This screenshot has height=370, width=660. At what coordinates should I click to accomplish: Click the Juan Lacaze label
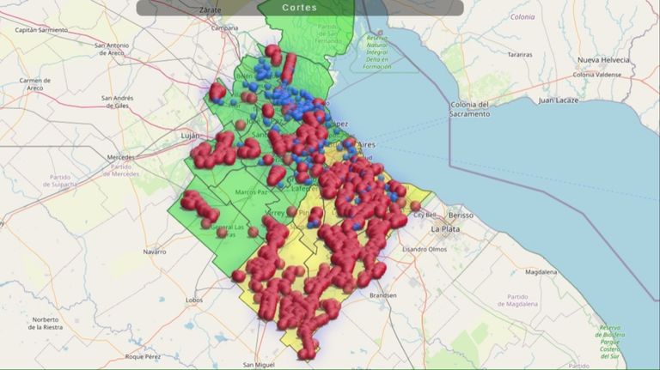tap(558, 100)
